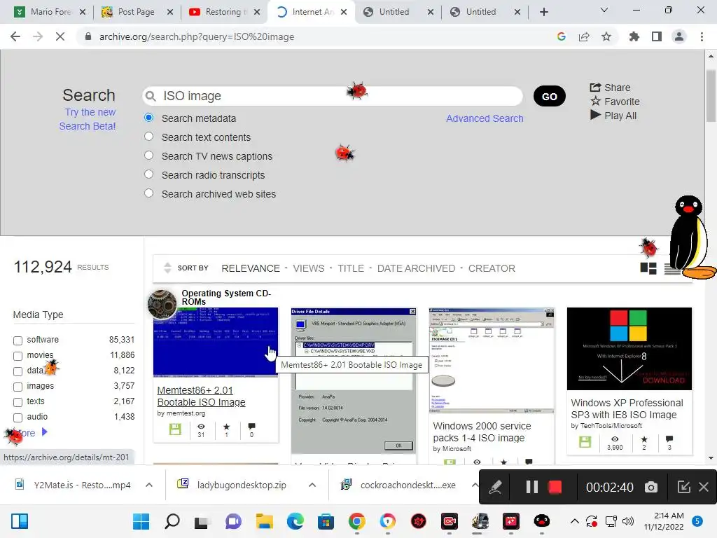Select Search metadata radio button
This screenshot has width=717, height=538.
pos(148,118)
